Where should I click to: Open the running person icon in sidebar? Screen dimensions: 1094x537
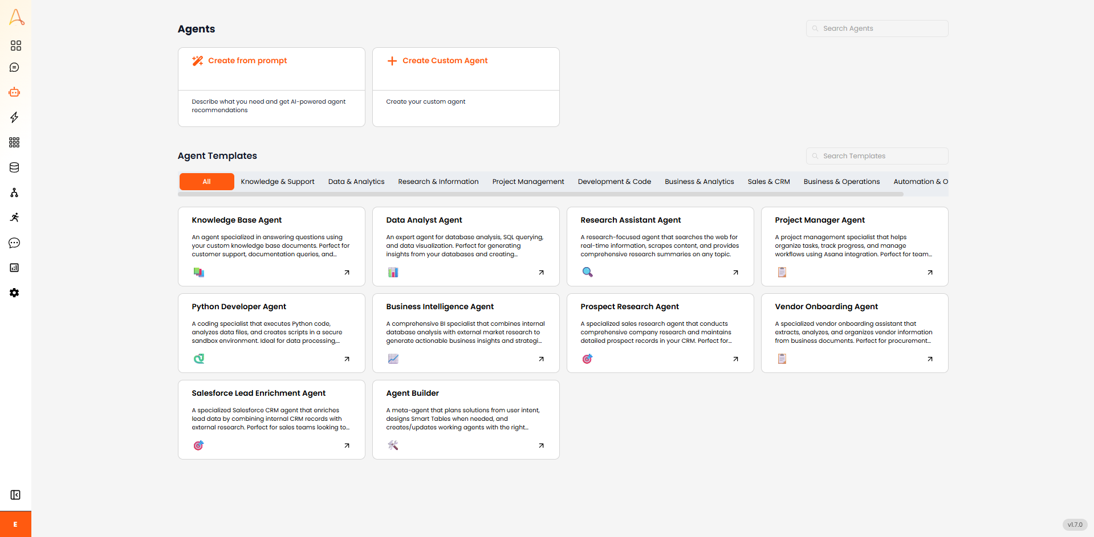coord(14,217)
